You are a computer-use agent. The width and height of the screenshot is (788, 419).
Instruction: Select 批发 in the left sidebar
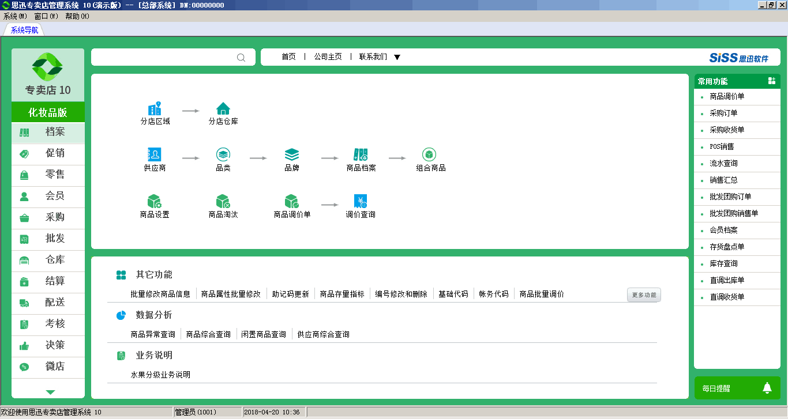pos(48,239)
